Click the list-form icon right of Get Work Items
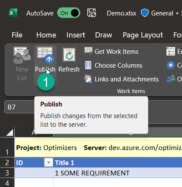This screenshot has width=182, height=187. point(171,51)
